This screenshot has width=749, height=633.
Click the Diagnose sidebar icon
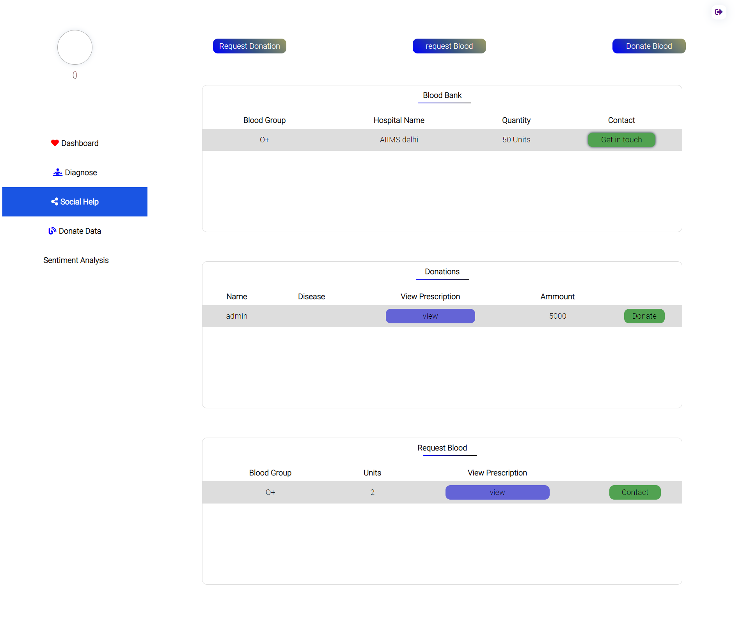pos(58,172)
